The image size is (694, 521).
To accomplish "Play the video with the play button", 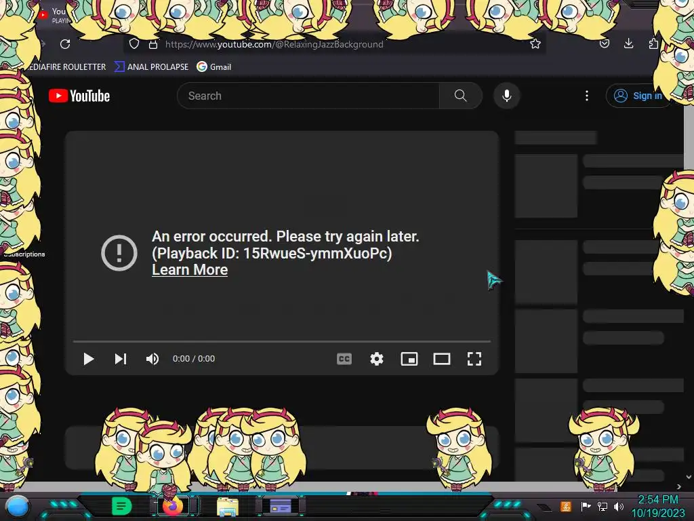I will (x=89, y=359).
